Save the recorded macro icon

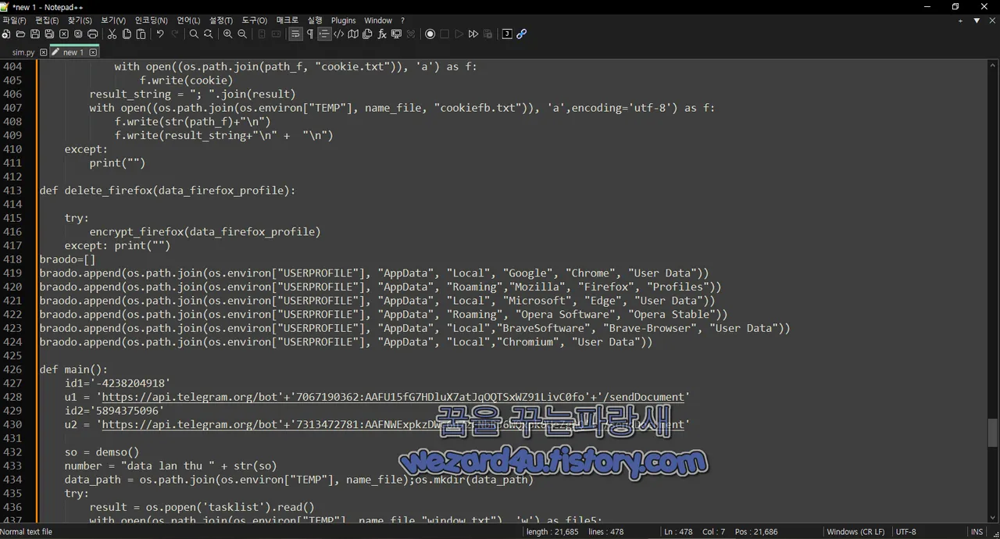(487, 34)
